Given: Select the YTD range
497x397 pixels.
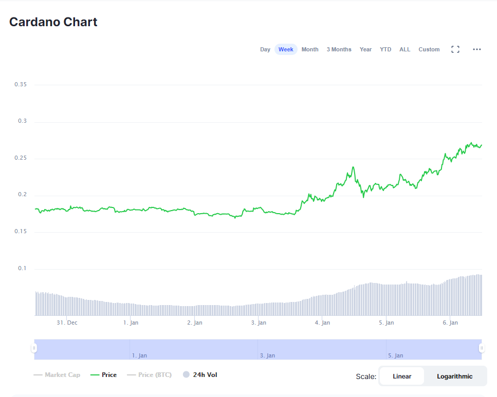Looking at the screenshot, I should [385, 49].
